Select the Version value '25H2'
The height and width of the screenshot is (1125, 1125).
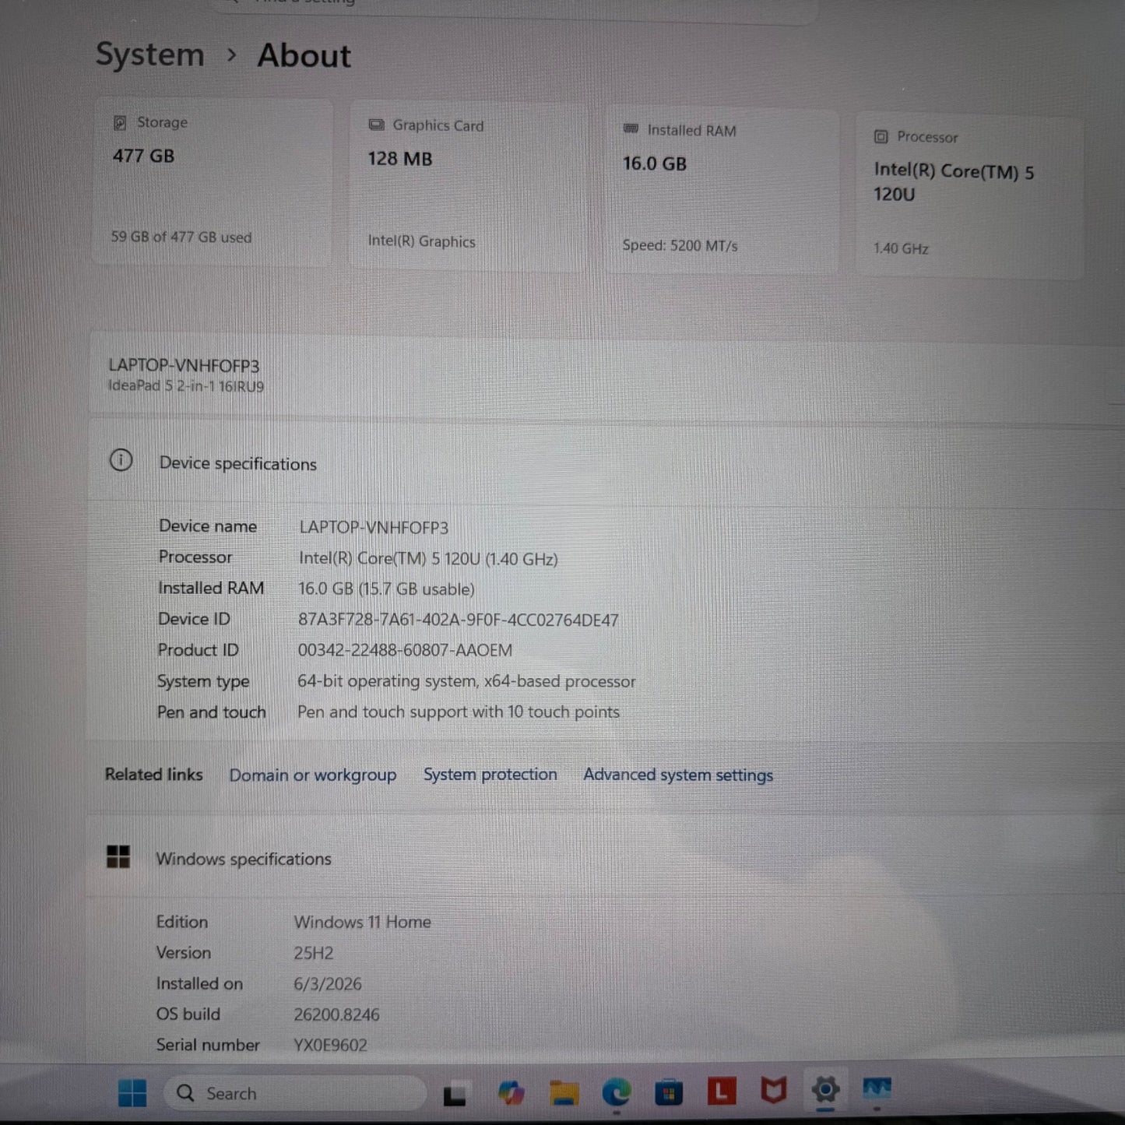(x=314, y=953)
